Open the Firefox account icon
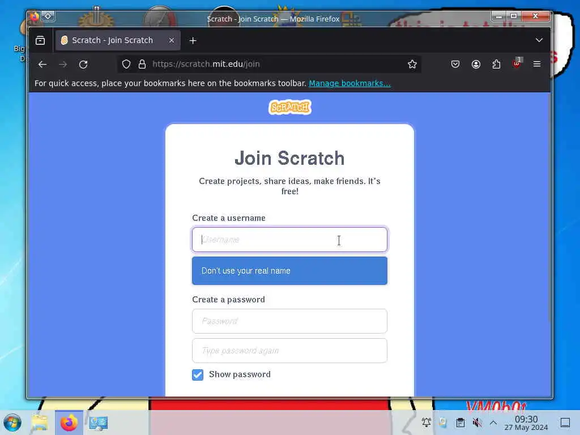Image resolution: width=580 pixels, height=435 pixels. (x=476, y=65)
